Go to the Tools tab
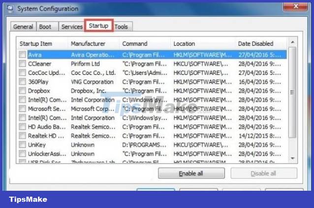The width and height of the screenshot is (314, 208). 123,27
